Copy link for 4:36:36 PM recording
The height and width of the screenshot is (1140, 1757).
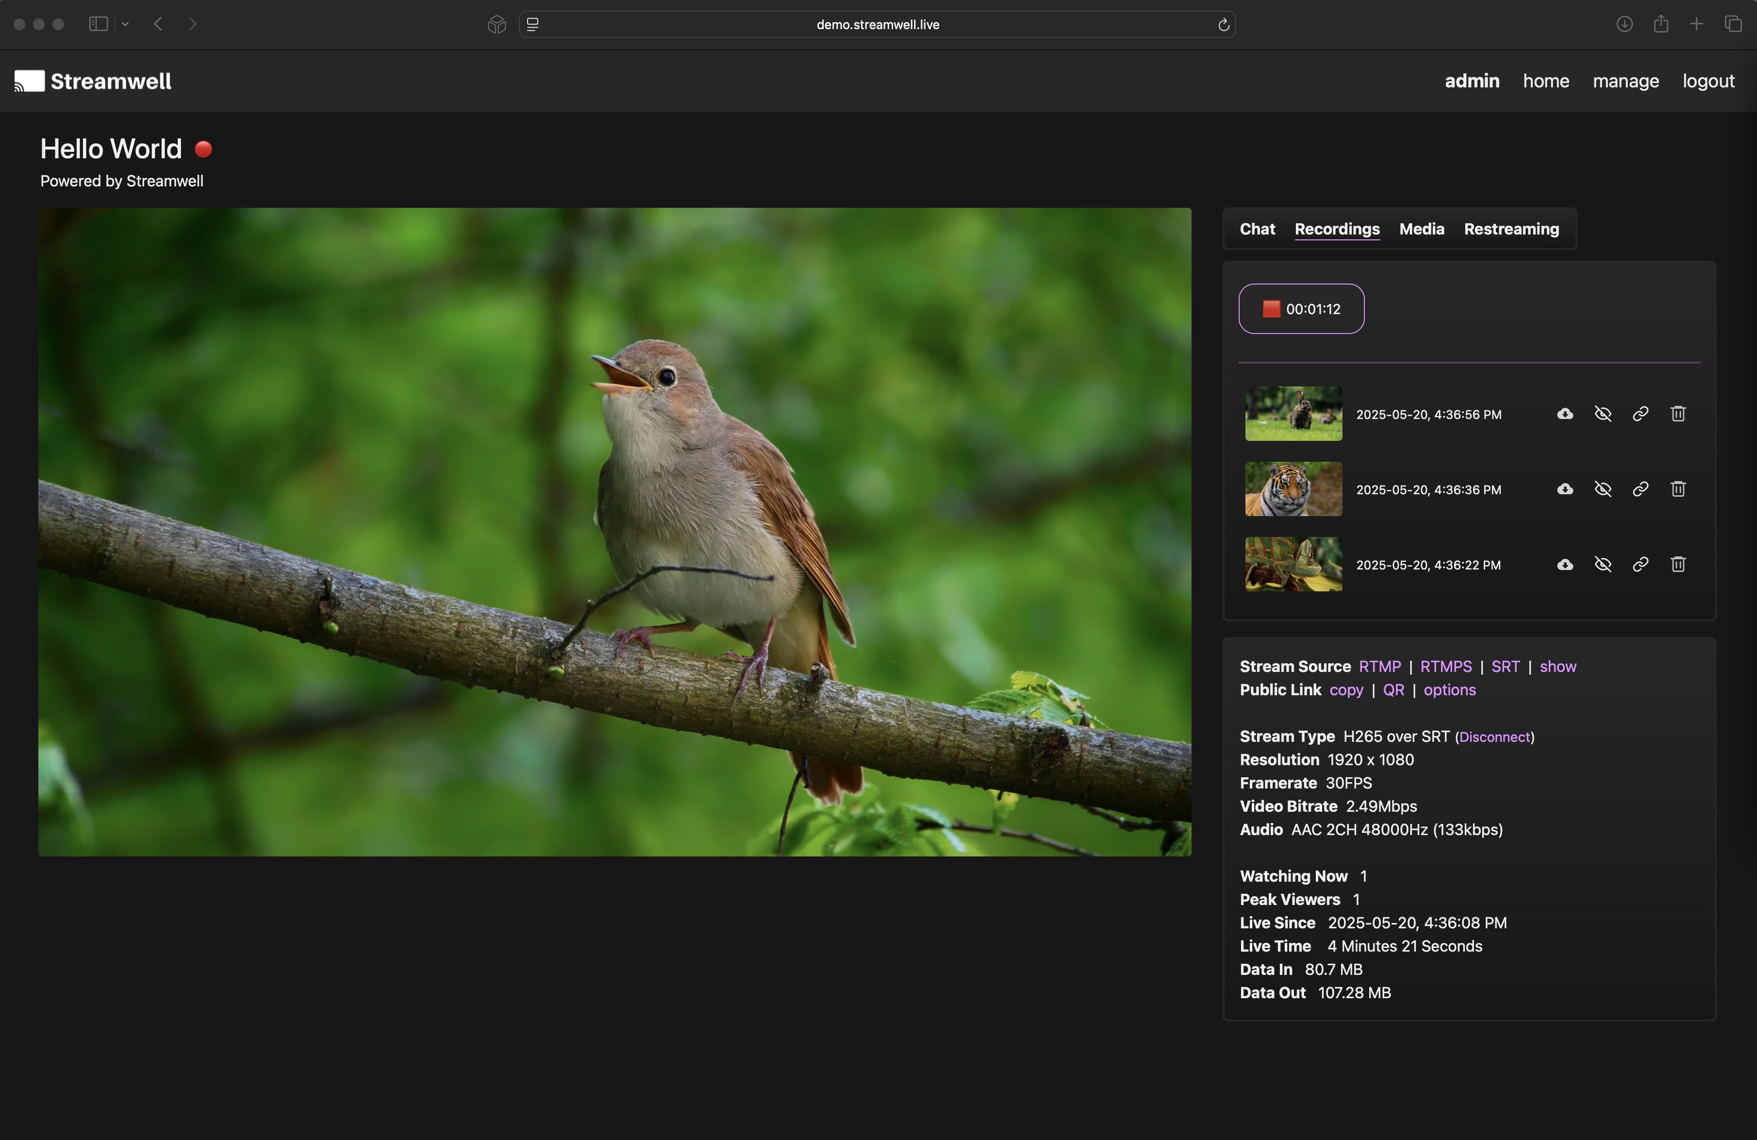point(1640,489)
